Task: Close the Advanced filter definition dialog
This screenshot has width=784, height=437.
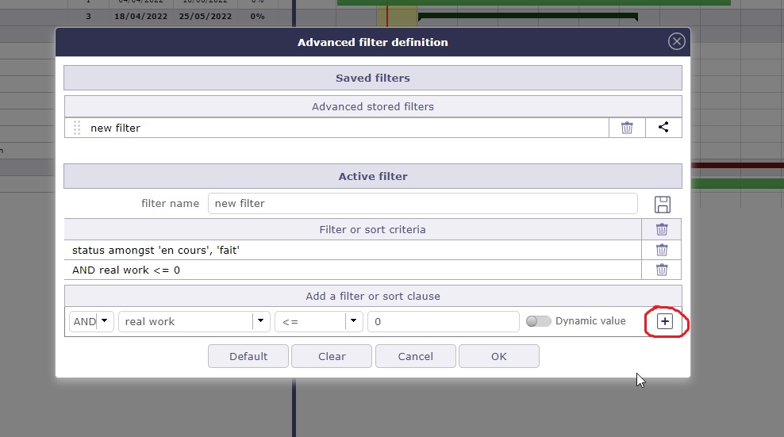Action: [676, 42]
